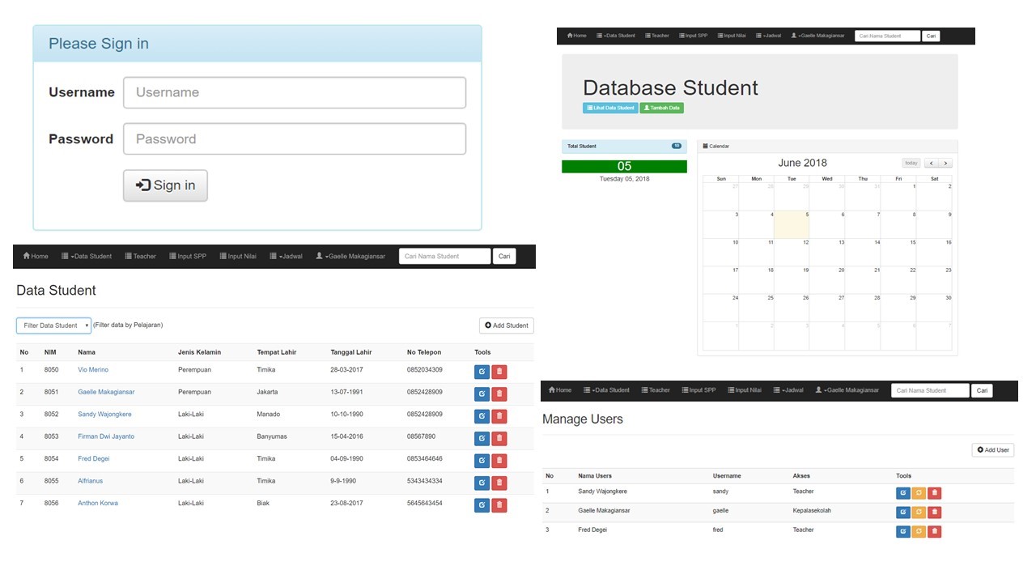Edit student Anthon Korwa
Viewport: 1036px width, 583px height.
pyautogui.click(x=482, y=505)
